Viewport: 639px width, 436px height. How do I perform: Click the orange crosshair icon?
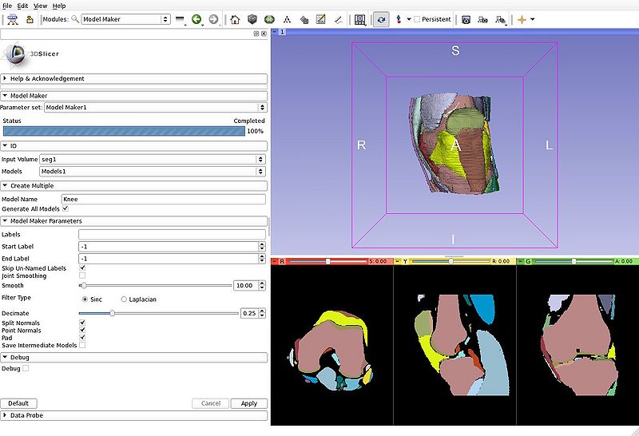(x=522, y=19)
